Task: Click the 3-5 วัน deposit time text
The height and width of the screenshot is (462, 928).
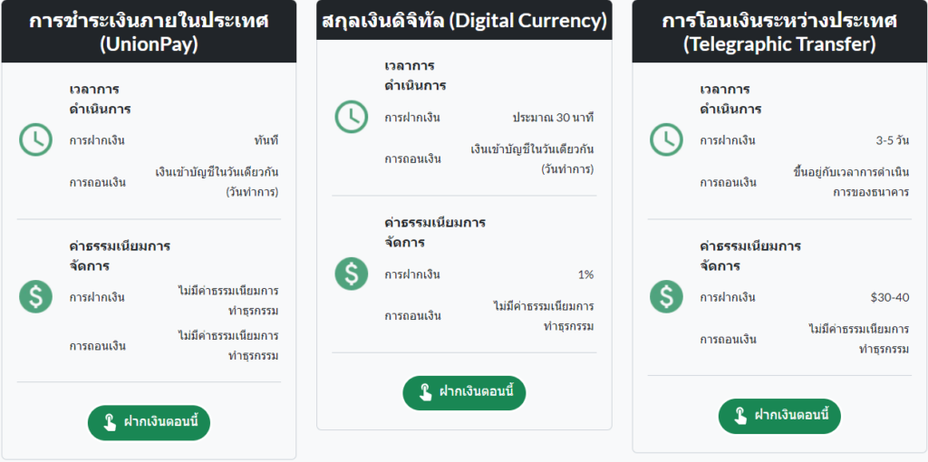Action: (893, 140)
